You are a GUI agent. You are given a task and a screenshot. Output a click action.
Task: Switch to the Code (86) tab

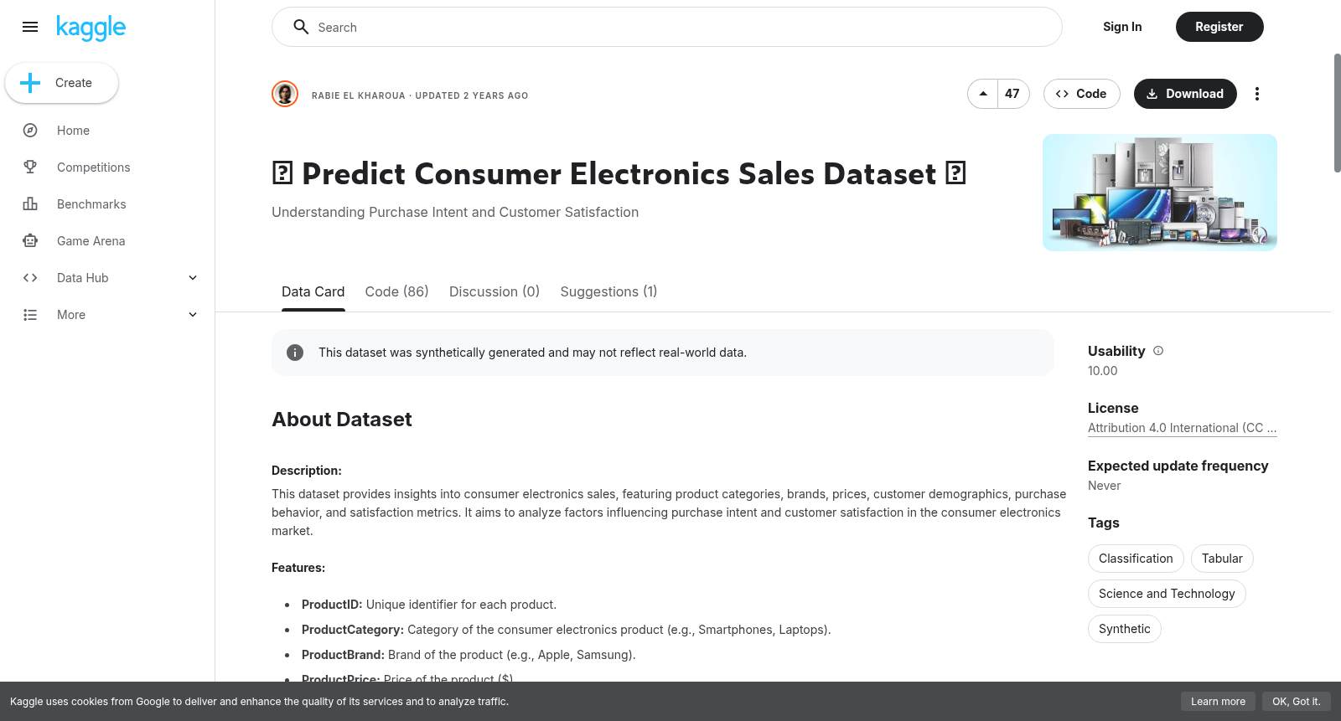pyautogui.click(x=396, y=291)
